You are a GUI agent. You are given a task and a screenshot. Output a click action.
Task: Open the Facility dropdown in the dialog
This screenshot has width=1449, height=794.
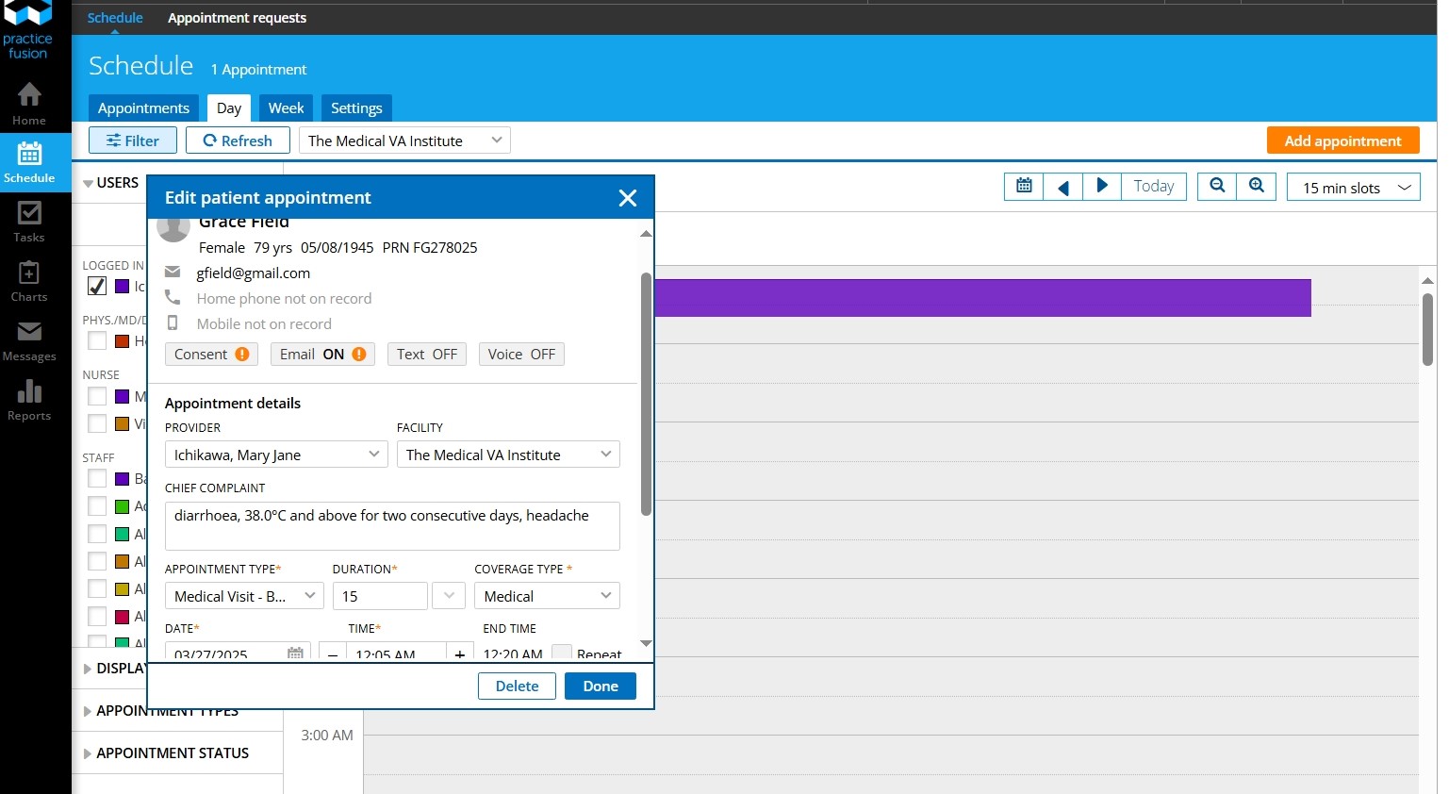[508, 455]
